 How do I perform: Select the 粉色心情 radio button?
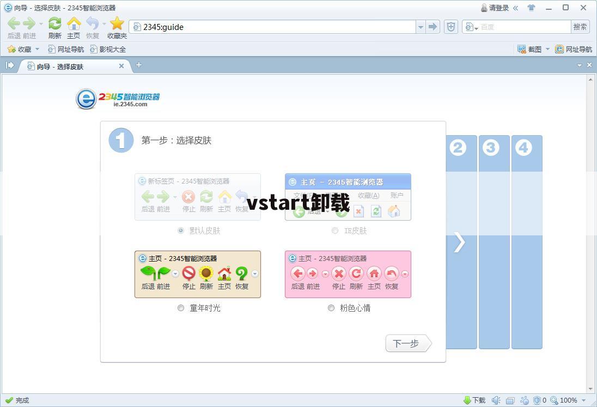click(331, 308)
